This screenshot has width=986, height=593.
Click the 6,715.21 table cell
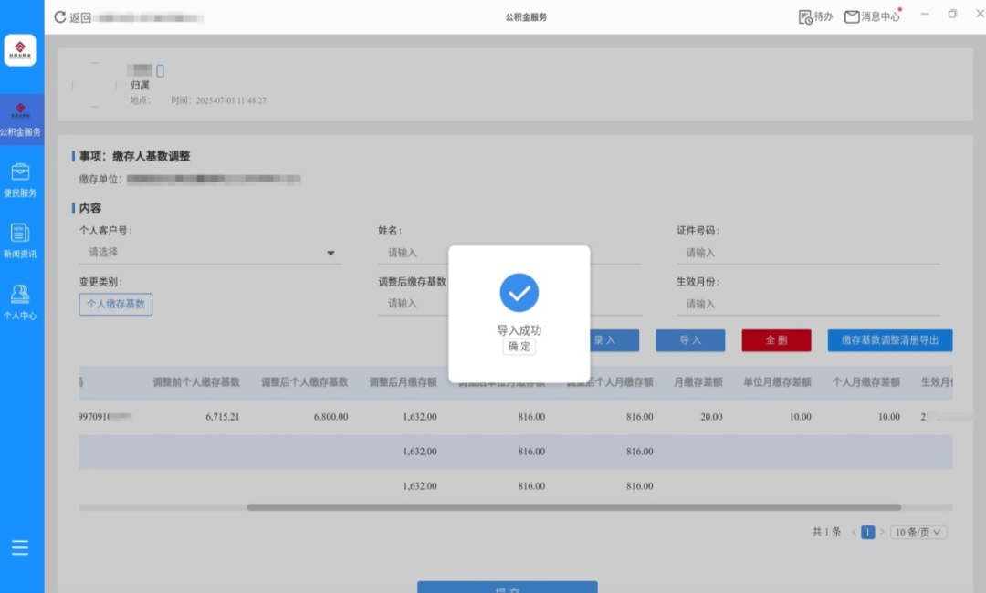223,417
